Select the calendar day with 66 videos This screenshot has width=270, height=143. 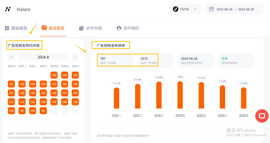pyautogui.click(x=43, y=111)
